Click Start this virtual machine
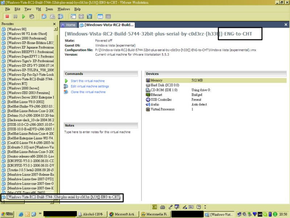Screen dimensions: 290x218 88,81
